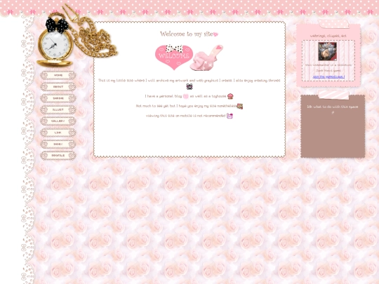Open the Home navigation button
This screenshot has width=379, height=284.
click(58, 75)
